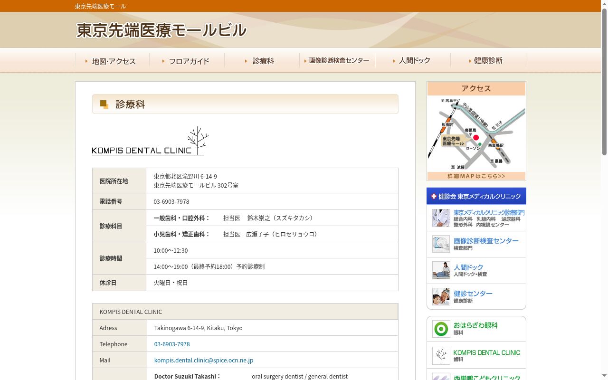Screen dimensions: 608x380
Task: Click the KOMPIS DENTAL CLINIC English table header
Action: pos(245,312)
